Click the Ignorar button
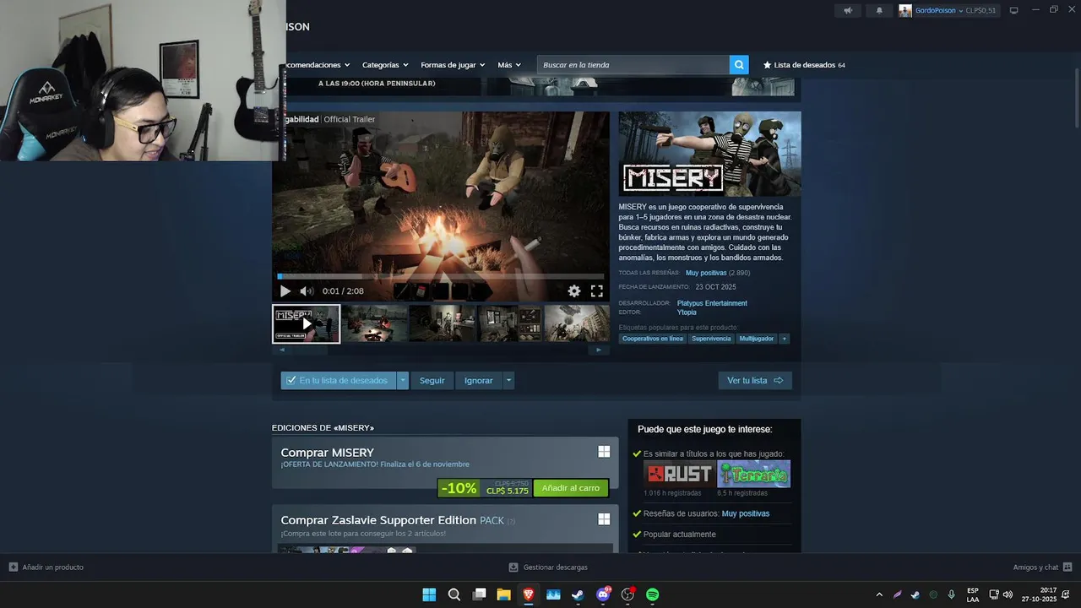This screenshot has width=1081, height=608. (x=479, y=381)
